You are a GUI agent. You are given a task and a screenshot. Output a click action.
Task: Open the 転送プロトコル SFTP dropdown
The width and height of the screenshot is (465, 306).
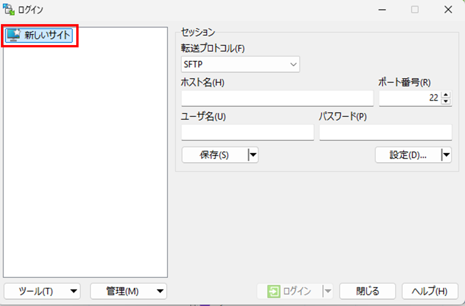pyautogui.click(x=240, y=65)
